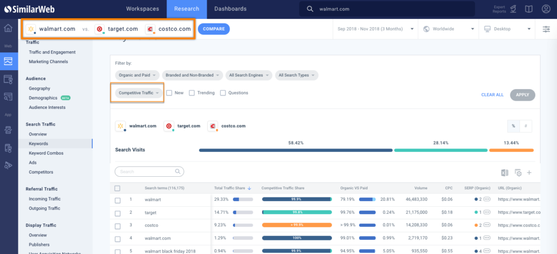The image size is (557, 254).
Task: Switch search visits to percent view
Action: [x=513, y=126]
